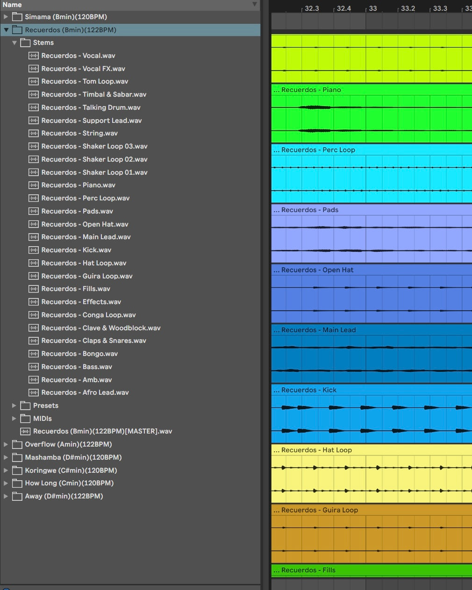
Task: Click the waveform icon beside Recuerdos - Kick.wav
Action: pyautogui.click(x=33, y=250)
